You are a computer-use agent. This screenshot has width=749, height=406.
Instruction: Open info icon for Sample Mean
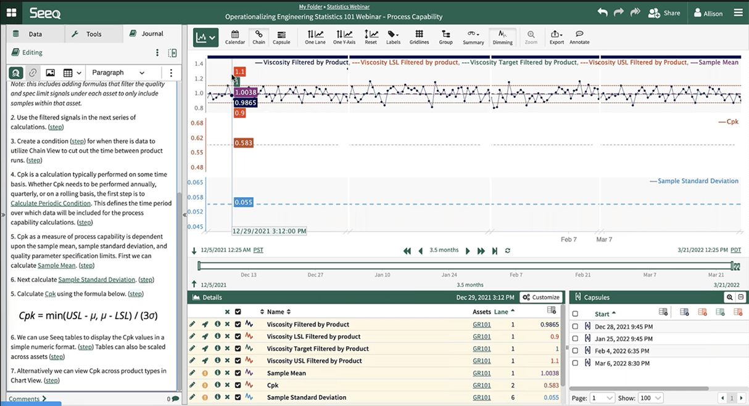coord(217,373)
